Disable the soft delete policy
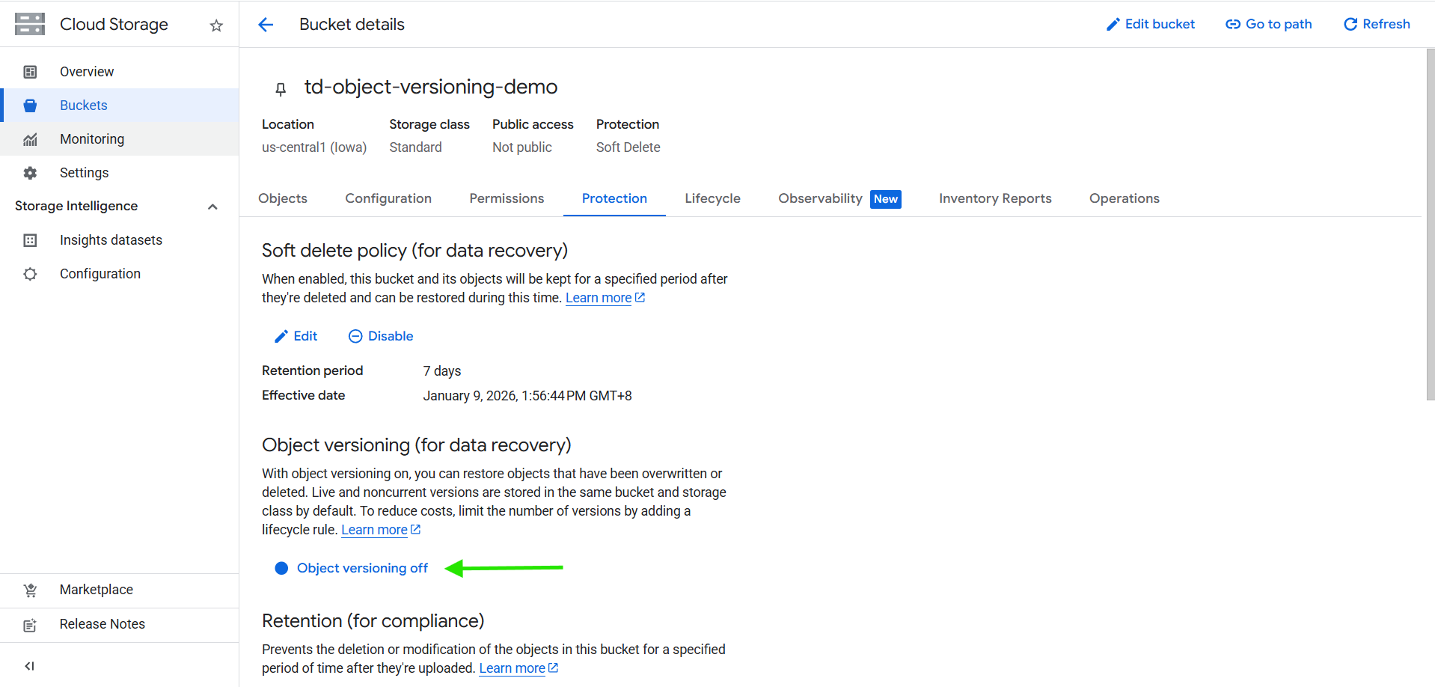This screenshot has width=1435, height=687. point(381,336)
